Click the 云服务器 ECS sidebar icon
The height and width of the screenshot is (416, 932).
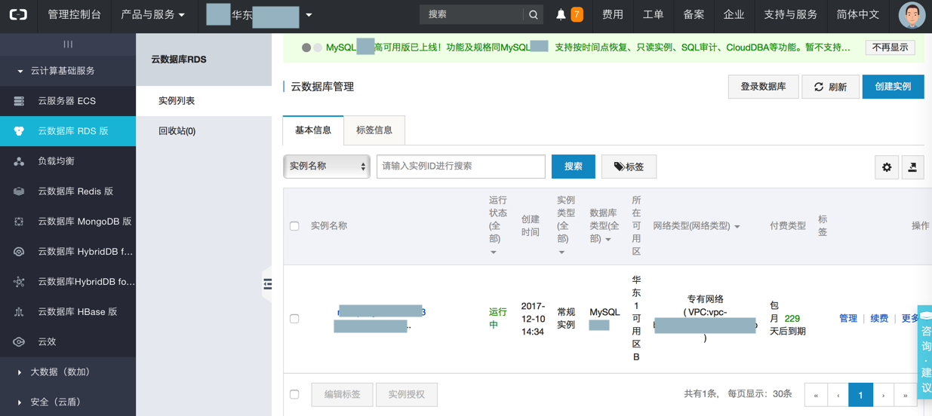[19, 101]
